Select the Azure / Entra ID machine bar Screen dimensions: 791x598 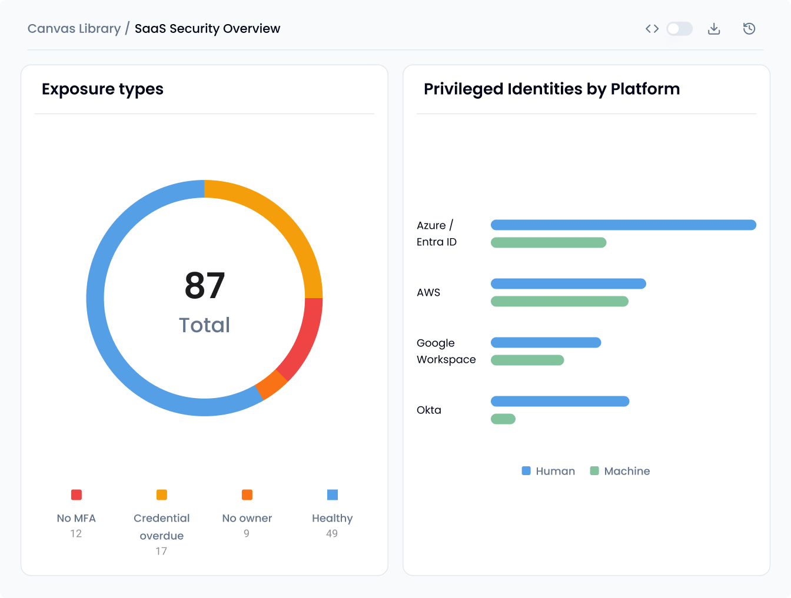tap(549, 242)
